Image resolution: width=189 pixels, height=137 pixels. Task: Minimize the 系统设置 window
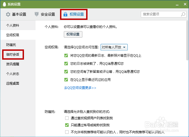point(177,5)
